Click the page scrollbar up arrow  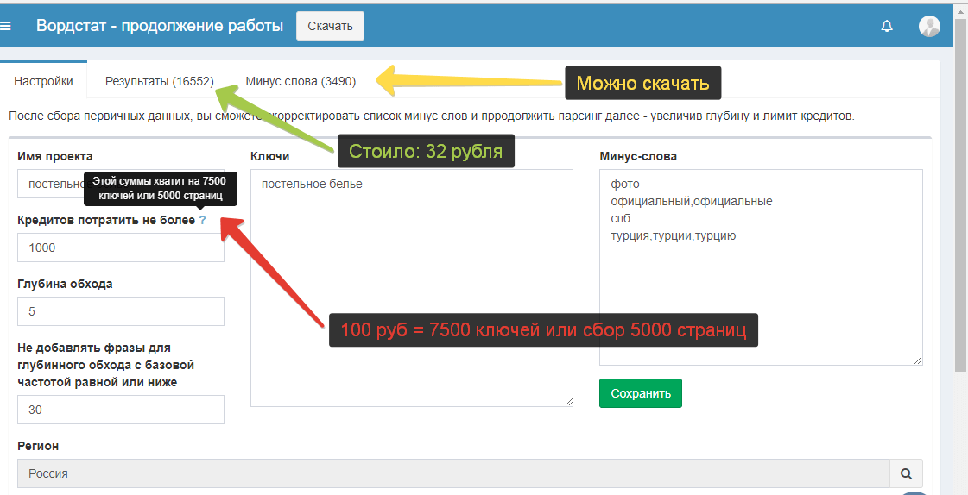click(x=960, y=7)
